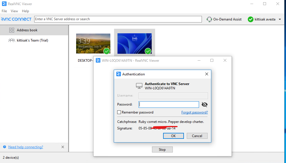Click RealVNC icon in WIN-L0QO614A9TN window title
The height and width of the screenshot is (163, 286).
point(98,60)
